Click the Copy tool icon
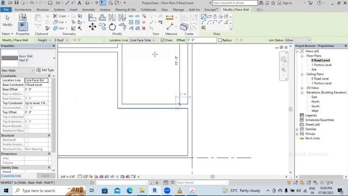This screenshot has width=348, height=196. point(103,27)
